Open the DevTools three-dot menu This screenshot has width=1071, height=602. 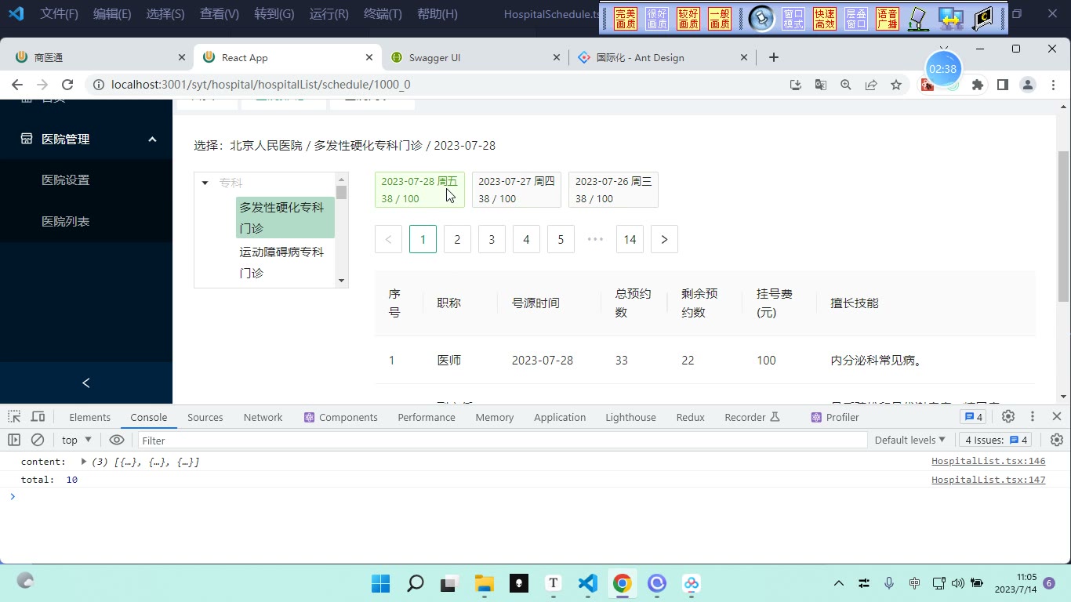pos(1033,417)
